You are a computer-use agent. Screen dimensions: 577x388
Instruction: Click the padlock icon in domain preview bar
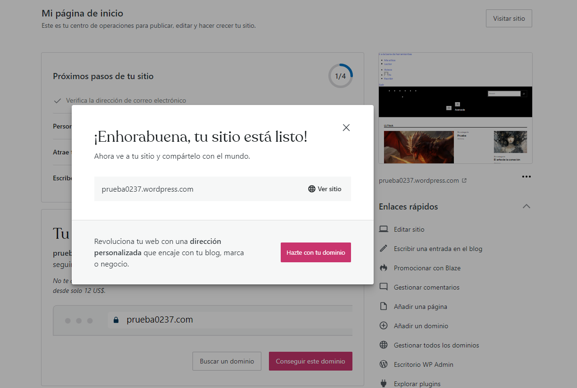(116, 320)
